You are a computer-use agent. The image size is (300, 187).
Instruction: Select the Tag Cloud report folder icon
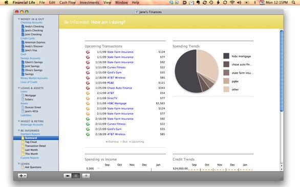[23, 142]
